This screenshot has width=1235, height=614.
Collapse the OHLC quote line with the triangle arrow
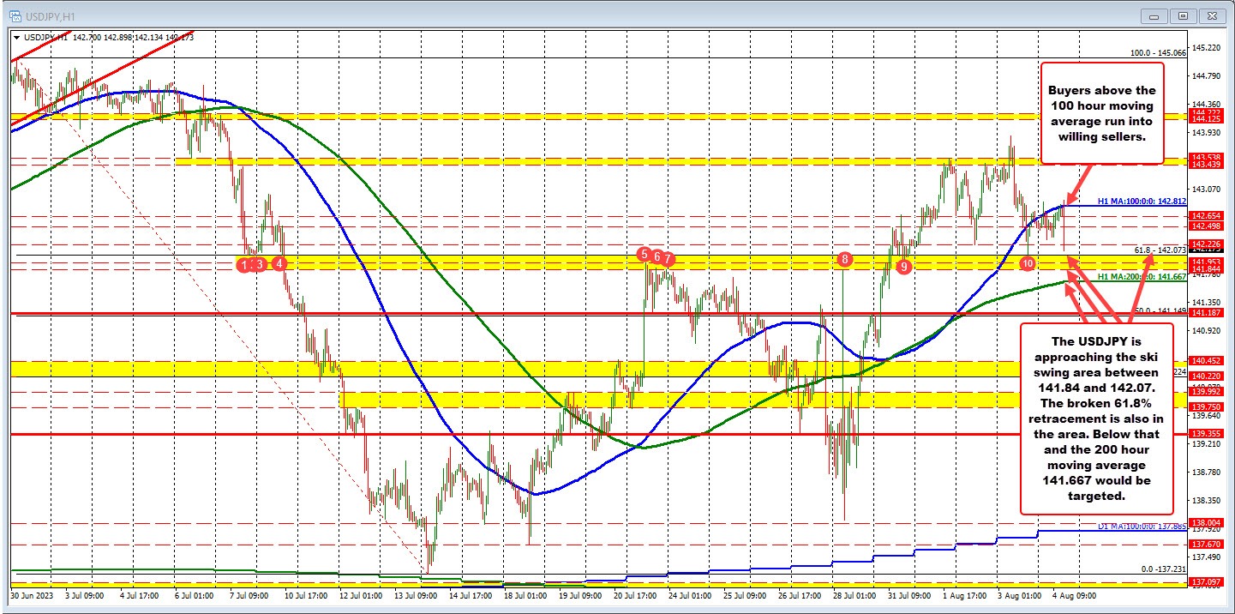click(x=18, y=38)
